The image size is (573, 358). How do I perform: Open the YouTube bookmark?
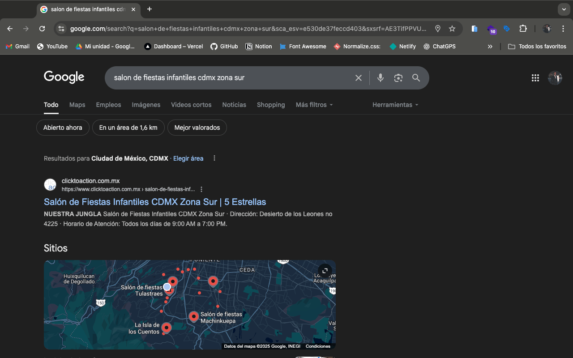[x=52, y=47]
